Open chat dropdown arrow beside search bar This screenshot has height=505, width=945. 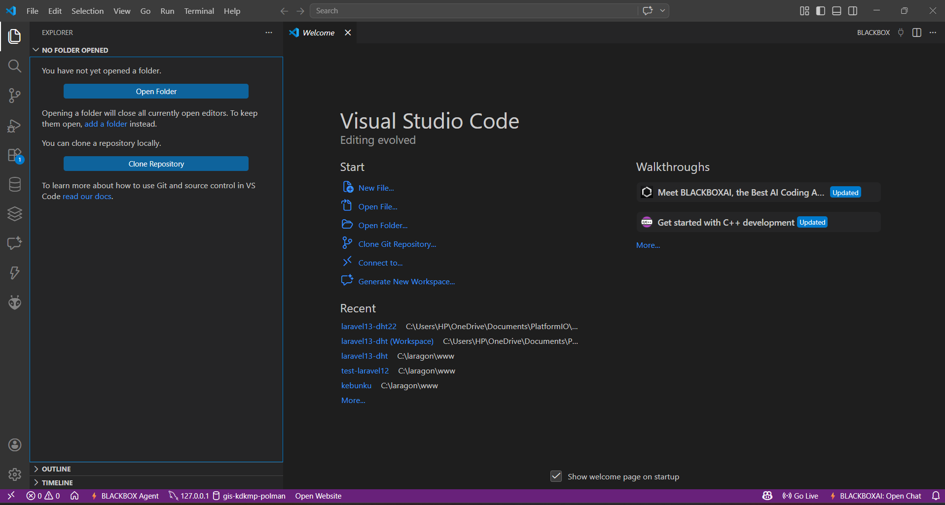pyautogui.click(x=663, y=11)
